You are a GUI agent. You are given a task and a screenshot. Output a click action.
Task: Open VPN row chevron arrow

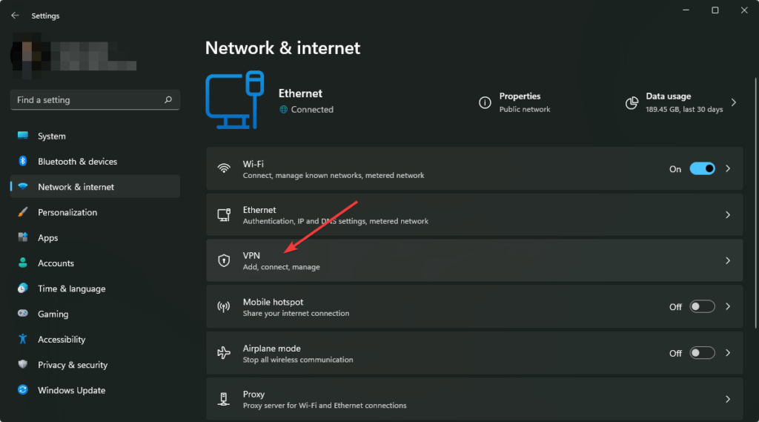coord(728,260)
